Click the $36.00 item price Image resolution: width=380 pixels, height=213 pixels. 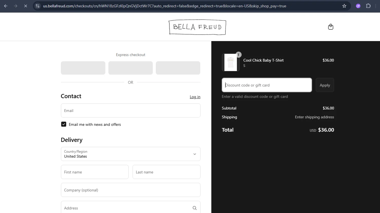[328, 60]
